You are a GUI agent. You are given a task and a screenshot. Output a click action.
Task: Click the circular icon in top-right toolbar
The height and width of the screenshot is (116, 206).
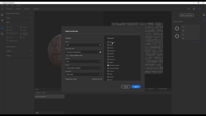(189, 9)
